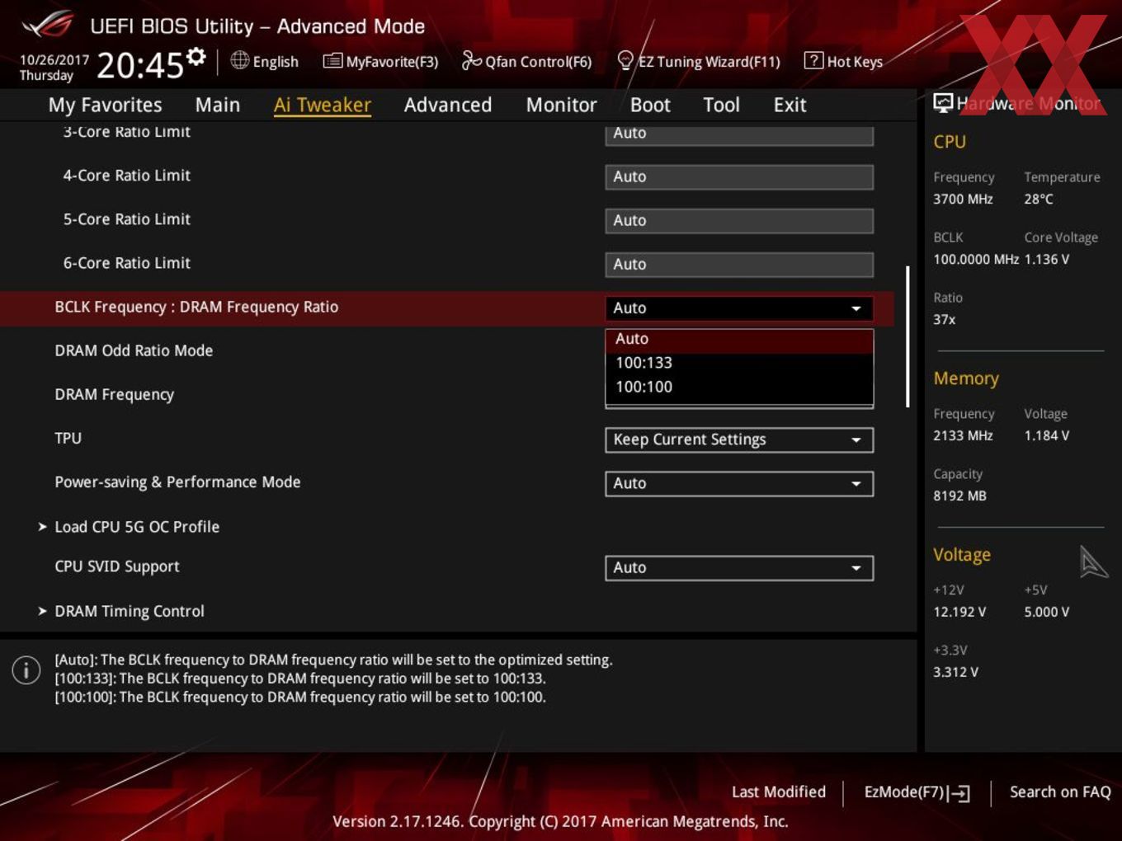This screenshot has width=1122, height=841.
Task: Open Qfan Control fan icon
Action: click(x=471, y=60)
